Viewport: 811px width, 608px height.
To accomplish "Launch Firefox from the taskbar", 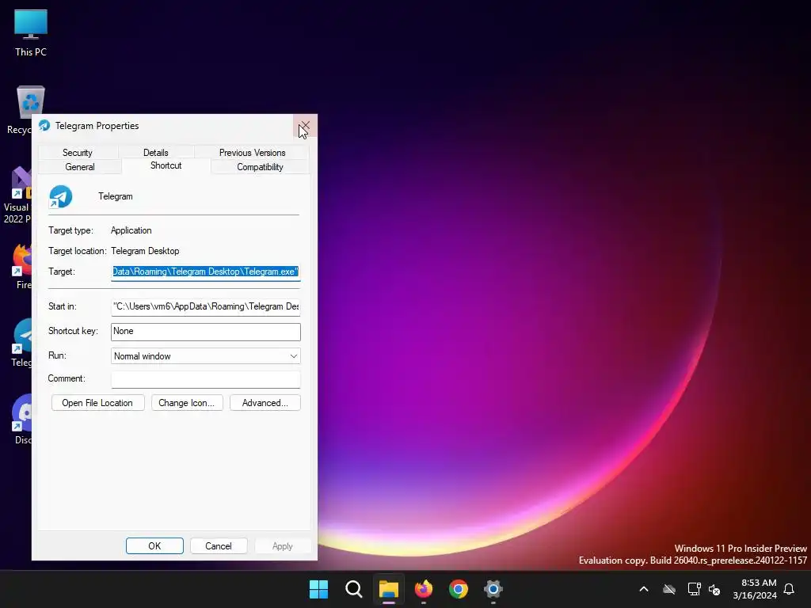I will (424, 589).
